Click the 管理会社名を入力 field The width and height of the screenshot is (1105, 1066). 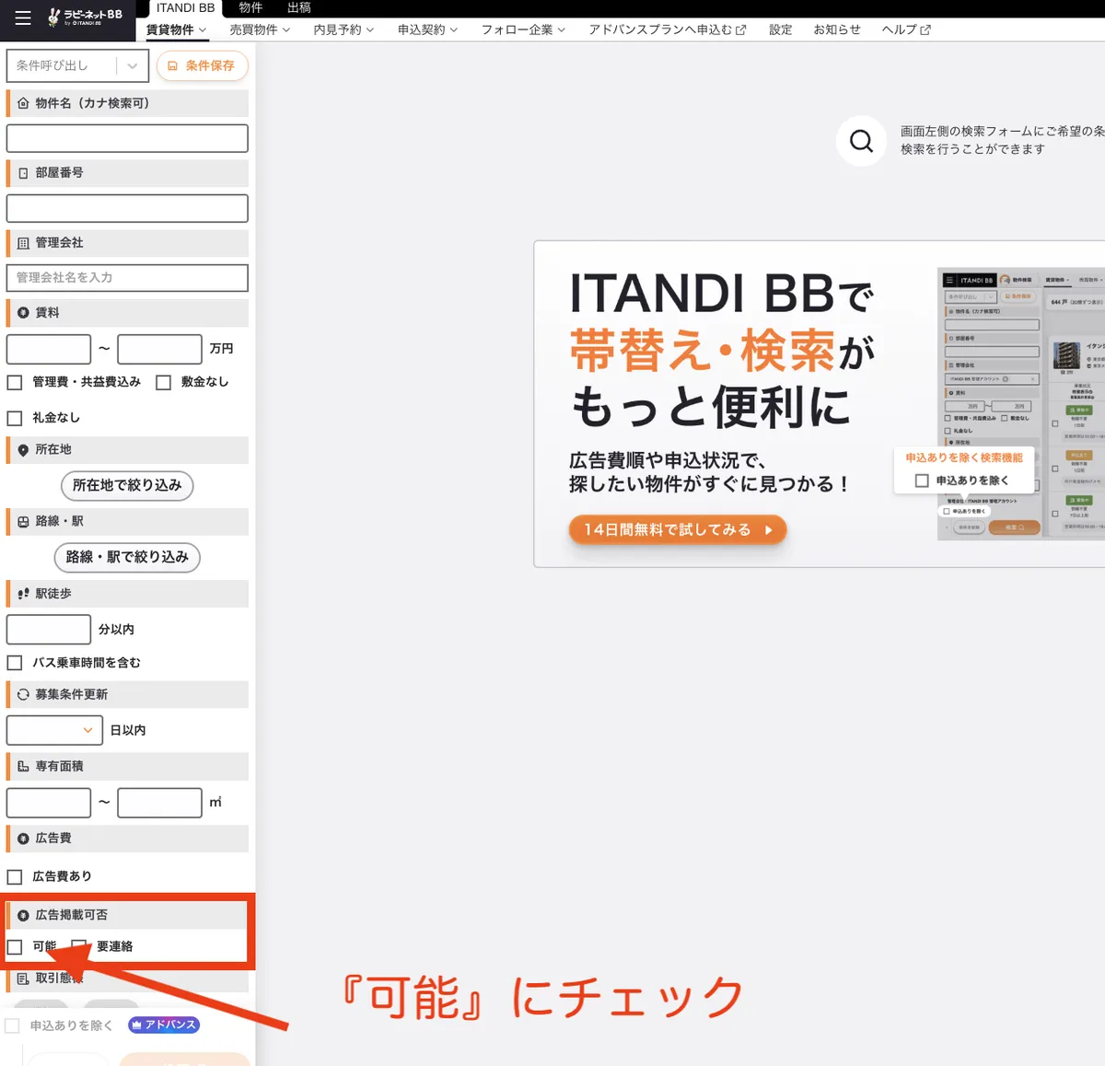[x=127, y=278]
